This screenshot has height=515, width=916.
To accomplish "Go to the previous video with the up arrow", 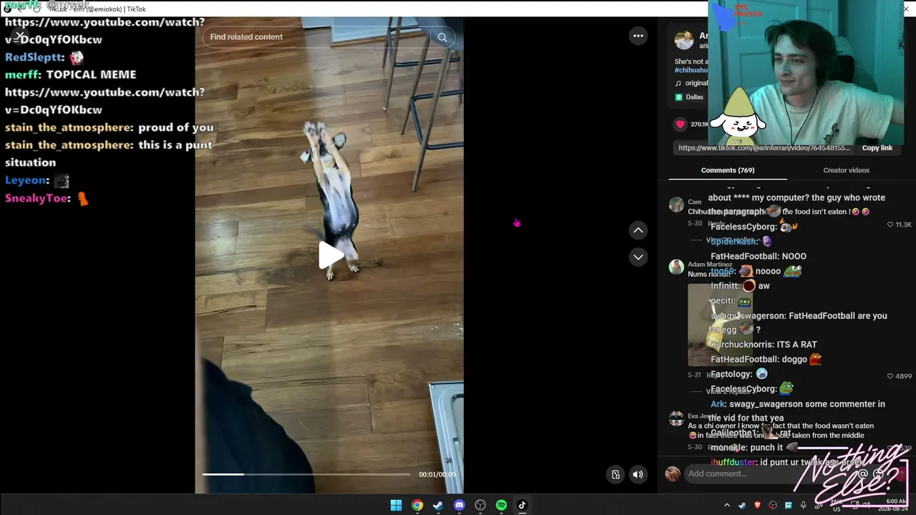I will tap(638, 230).
